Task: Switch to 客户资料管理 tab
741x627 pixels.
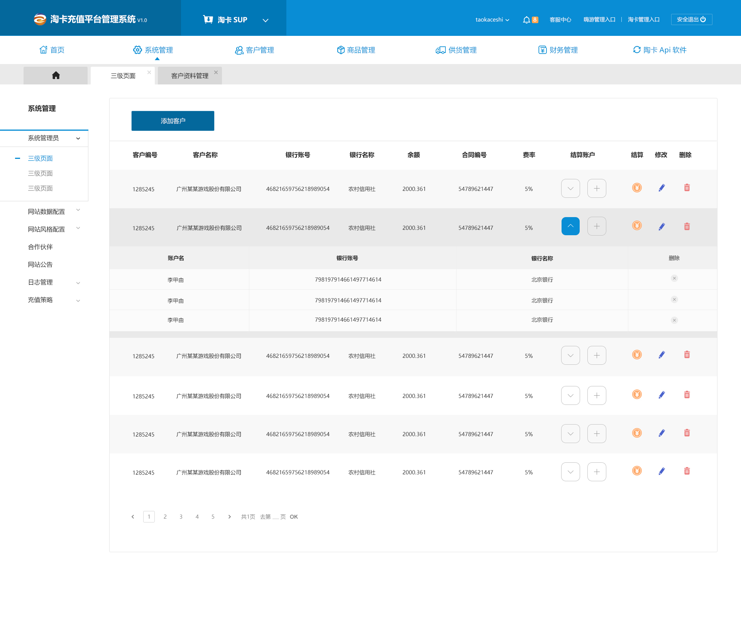Action: [x=189, y=76]
